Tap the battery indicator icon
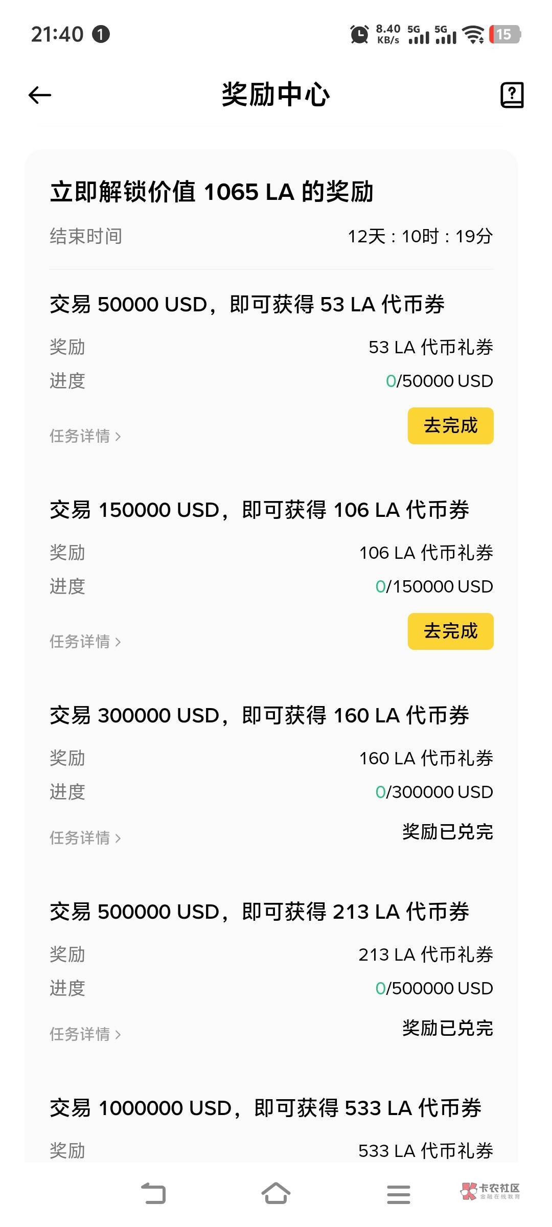Viewport: 552px width, 1227px height. pyautogui.click(x=504, y=34)
